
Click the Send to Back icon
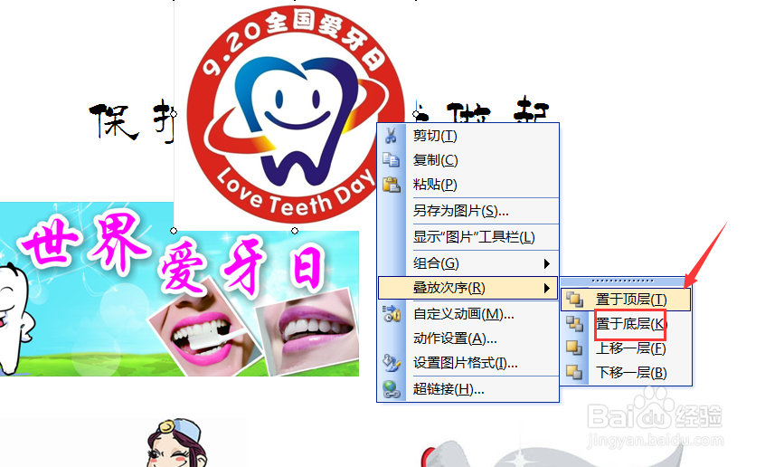click(x=574, y=323)
